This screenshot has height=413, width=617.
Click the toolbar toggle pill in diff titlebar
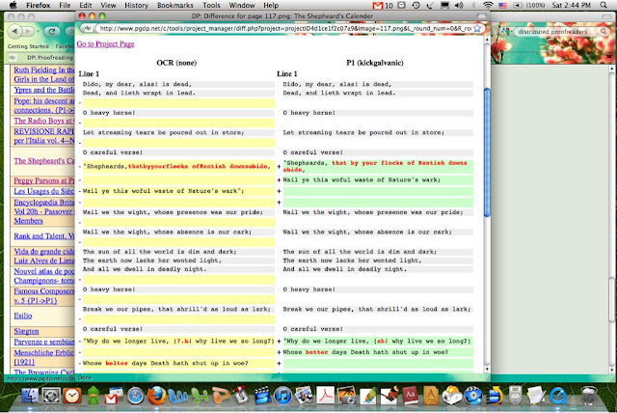482,15
